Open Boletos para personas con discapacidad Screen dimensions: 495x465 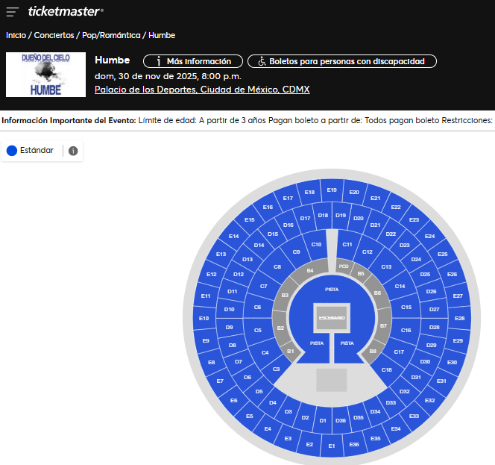(342, 61)
